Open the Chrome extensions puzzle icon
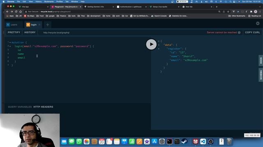Image resolution: width=263 pixels, height=147 pixels. (251, 12)
